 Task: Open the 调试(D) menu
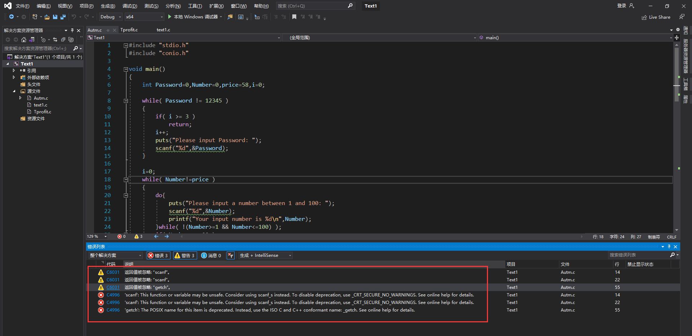point(130,6)
